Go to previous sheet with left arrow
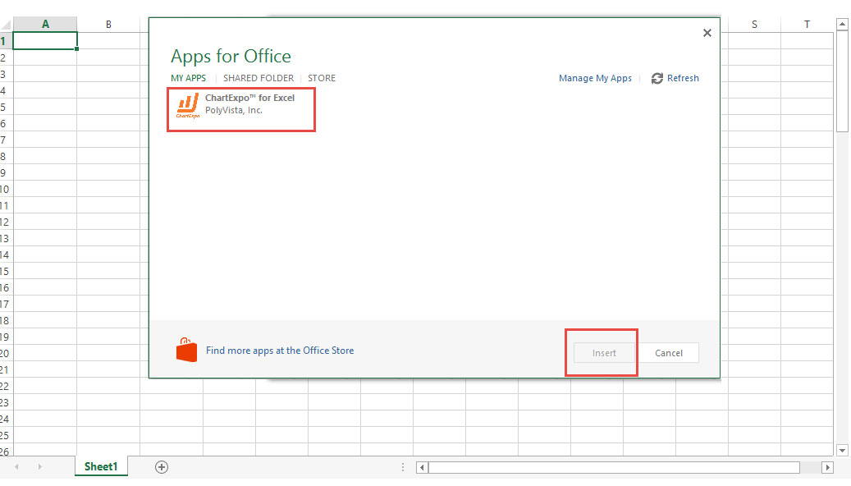Screen dimensions: 851x486 tap(17, 466)
